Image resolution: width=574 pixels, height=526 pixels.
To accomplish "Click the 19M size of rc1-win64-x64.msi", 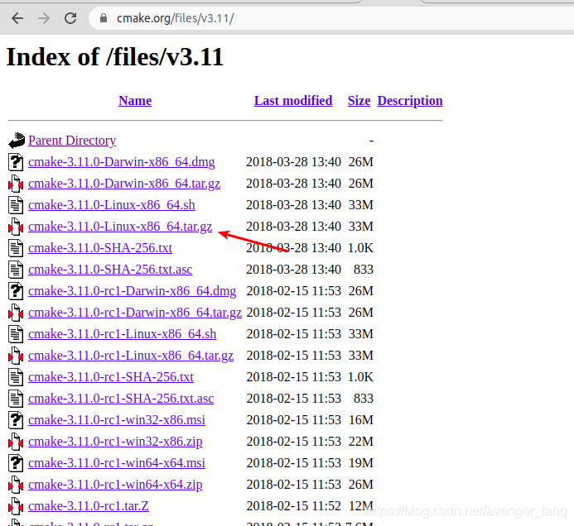I will click(360, 463).
